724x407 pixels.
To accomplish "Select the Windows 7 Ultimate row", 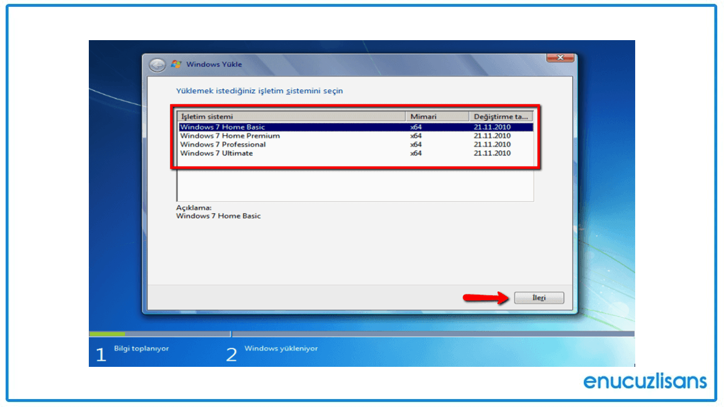I will tap(356, 153).
